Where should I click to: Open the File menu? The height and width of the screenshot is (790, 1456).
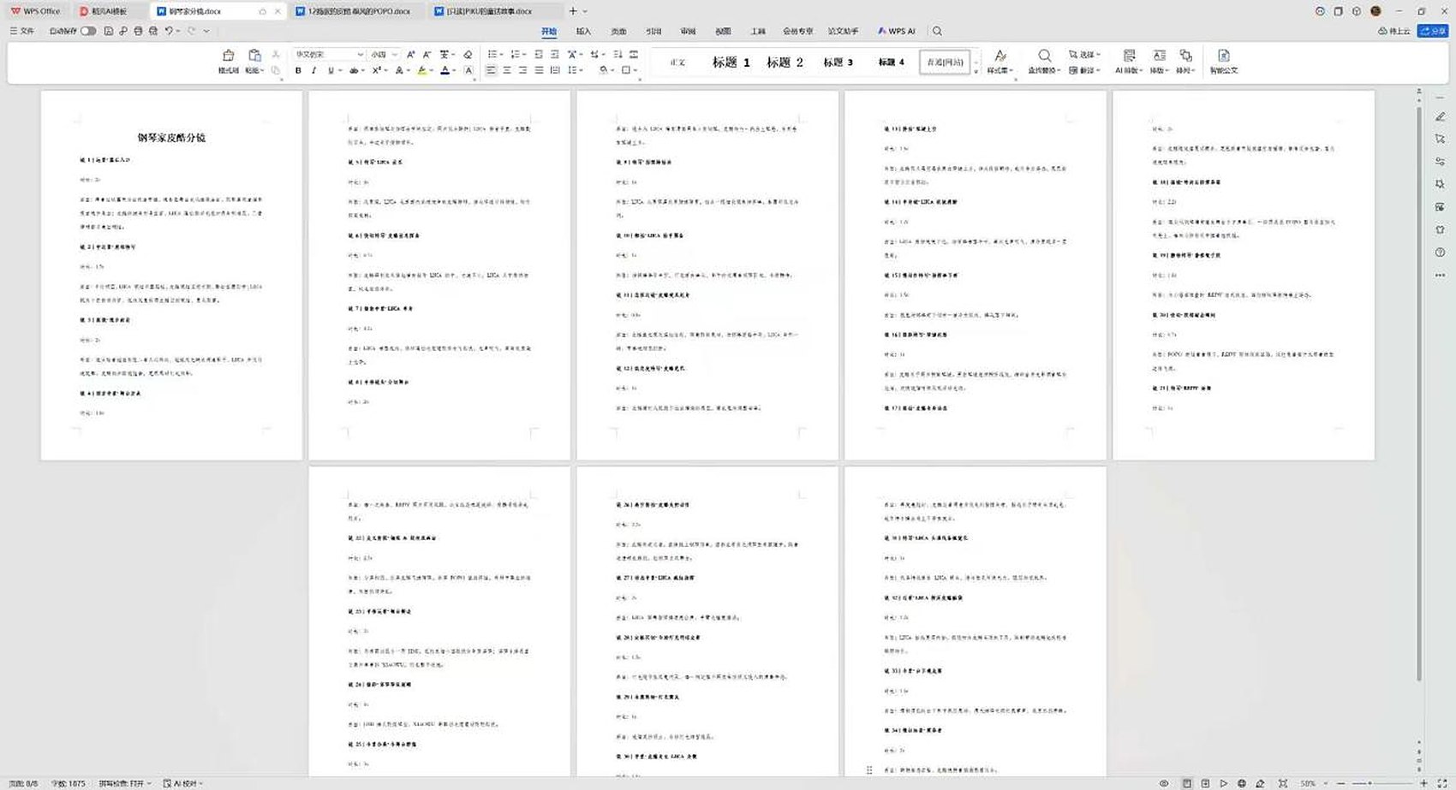pos(22,31)
